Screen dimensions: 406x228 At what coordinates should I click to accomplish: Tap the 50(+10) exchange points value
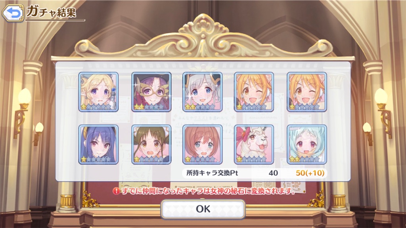310,173
